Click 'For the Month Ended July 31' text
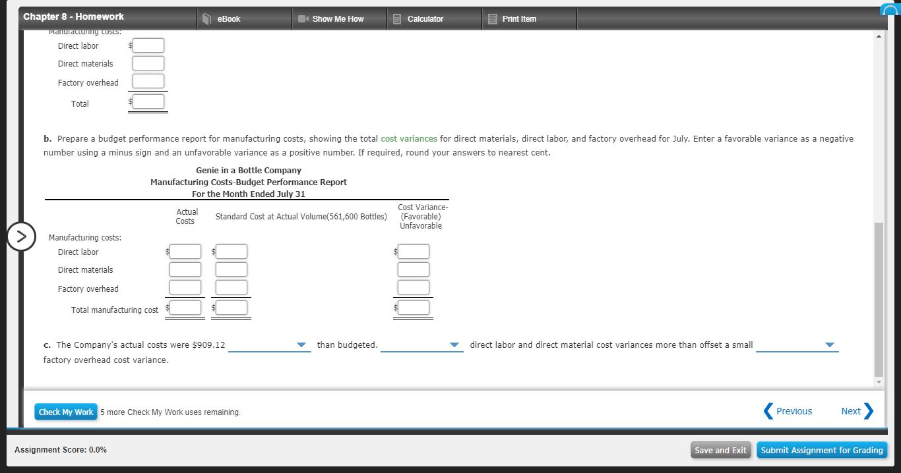This screenshot has width=901, height=473. tap(249, 194)
